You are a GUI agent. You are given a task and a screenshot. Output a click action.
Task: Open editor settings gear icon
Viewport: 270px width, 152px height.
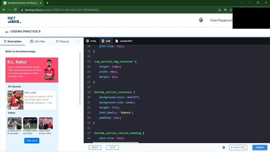224,147
